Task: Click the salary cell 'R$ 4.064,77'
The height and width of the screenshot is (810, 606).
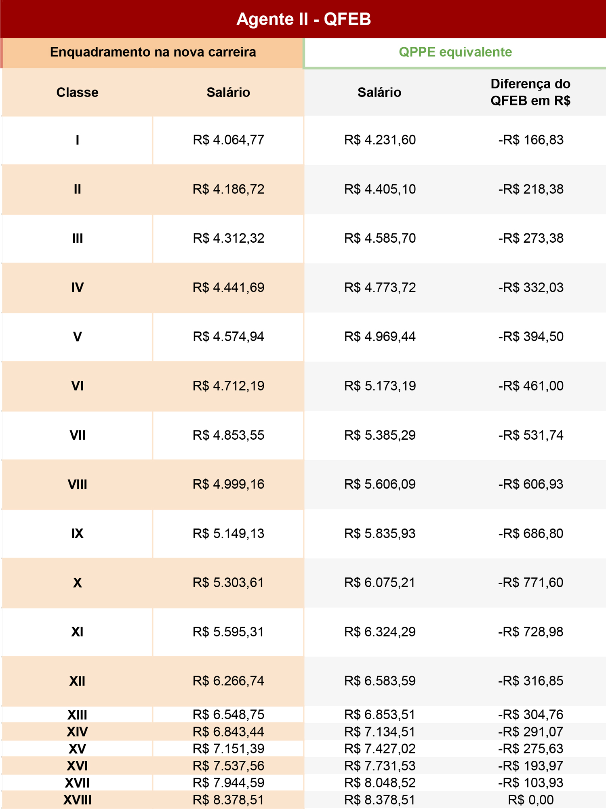Action: click(228, 140)
